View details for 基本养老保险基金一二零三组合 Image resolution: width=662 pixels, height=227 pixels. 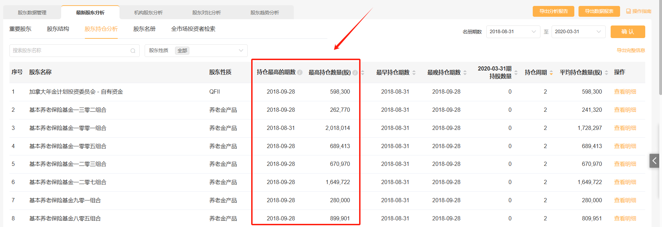[625, 164]
